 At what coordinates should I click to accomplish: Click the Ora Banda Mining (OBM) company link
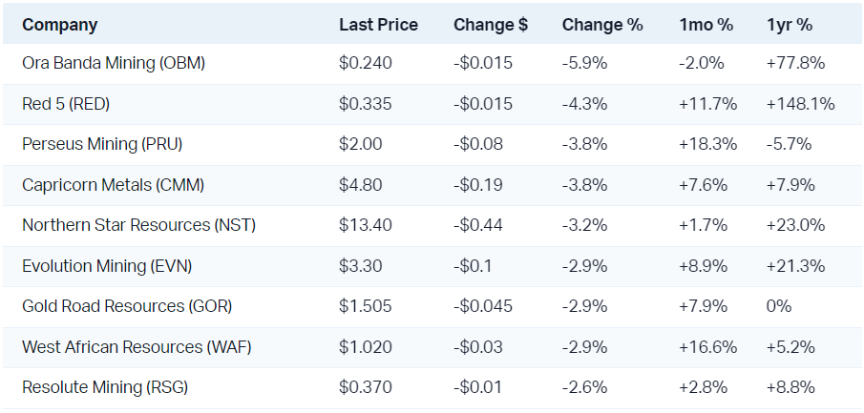114,63
